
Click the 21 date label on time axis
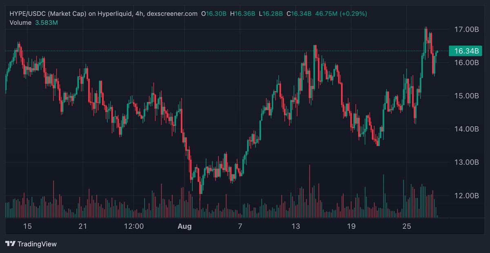click(83, 226)
